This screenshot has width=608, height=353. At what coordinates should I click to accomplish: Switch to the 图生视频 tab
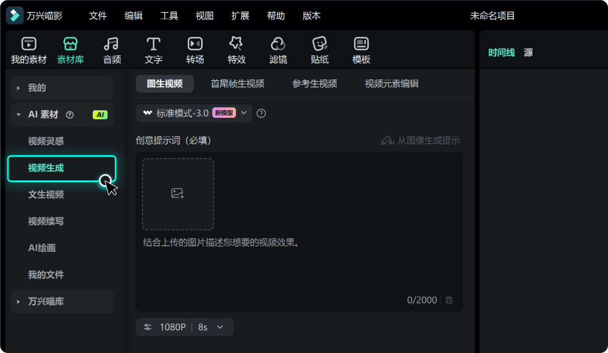coord(165,84)
